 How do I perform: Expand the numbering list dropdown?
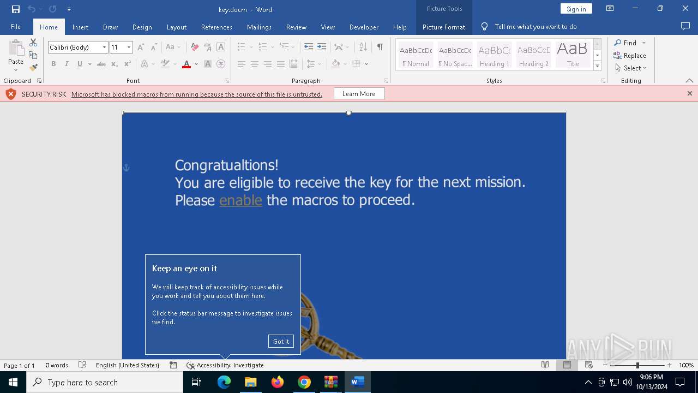tap(272, 47)
